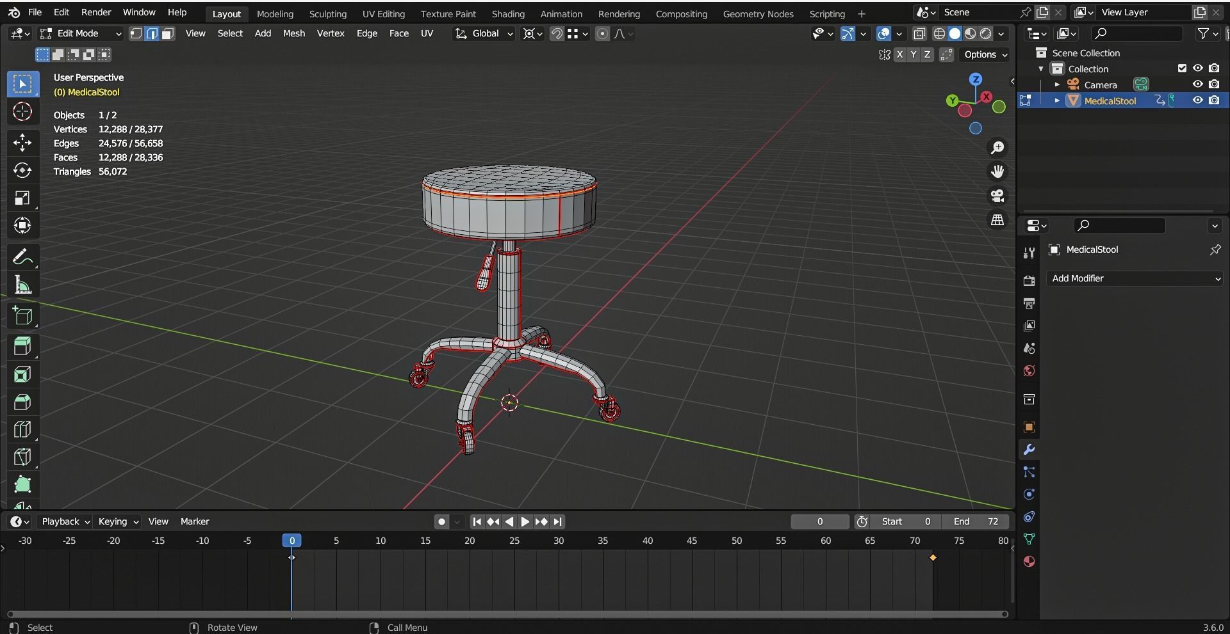1230x634 pixels.
Task: Activate the Rotate tool
Action: [22, 170]
